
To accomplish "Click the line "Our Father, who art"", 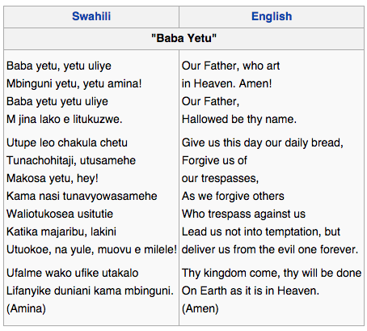I will 231,66.
